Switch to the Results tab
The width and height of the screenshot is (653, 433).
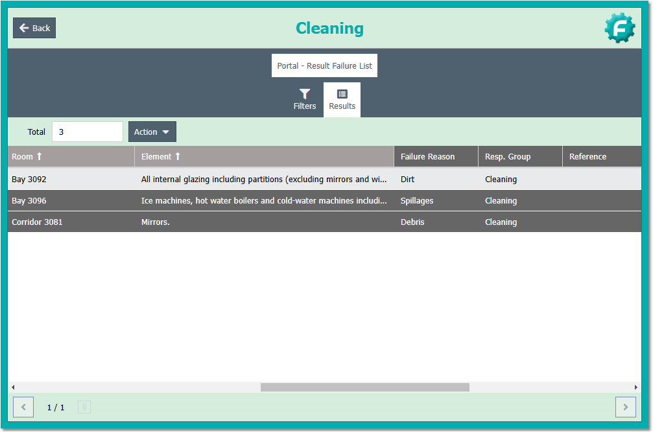click(x=342, y=100)
